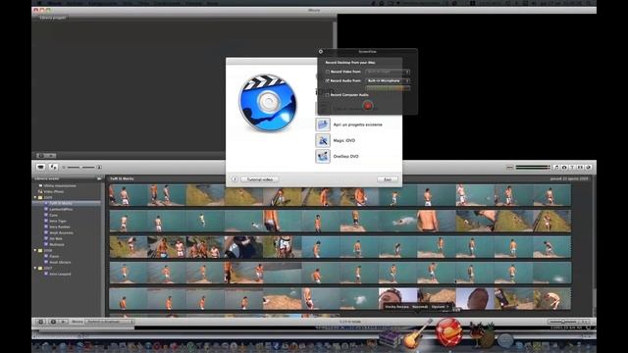628x353 pixels.
Task: Open the stacked books app in Dock
Action: (x=390, y=340)
